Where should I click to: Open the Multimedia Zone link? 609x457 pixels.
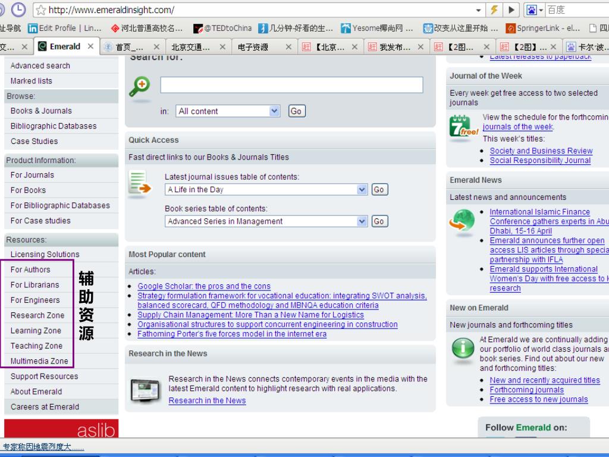39,361
